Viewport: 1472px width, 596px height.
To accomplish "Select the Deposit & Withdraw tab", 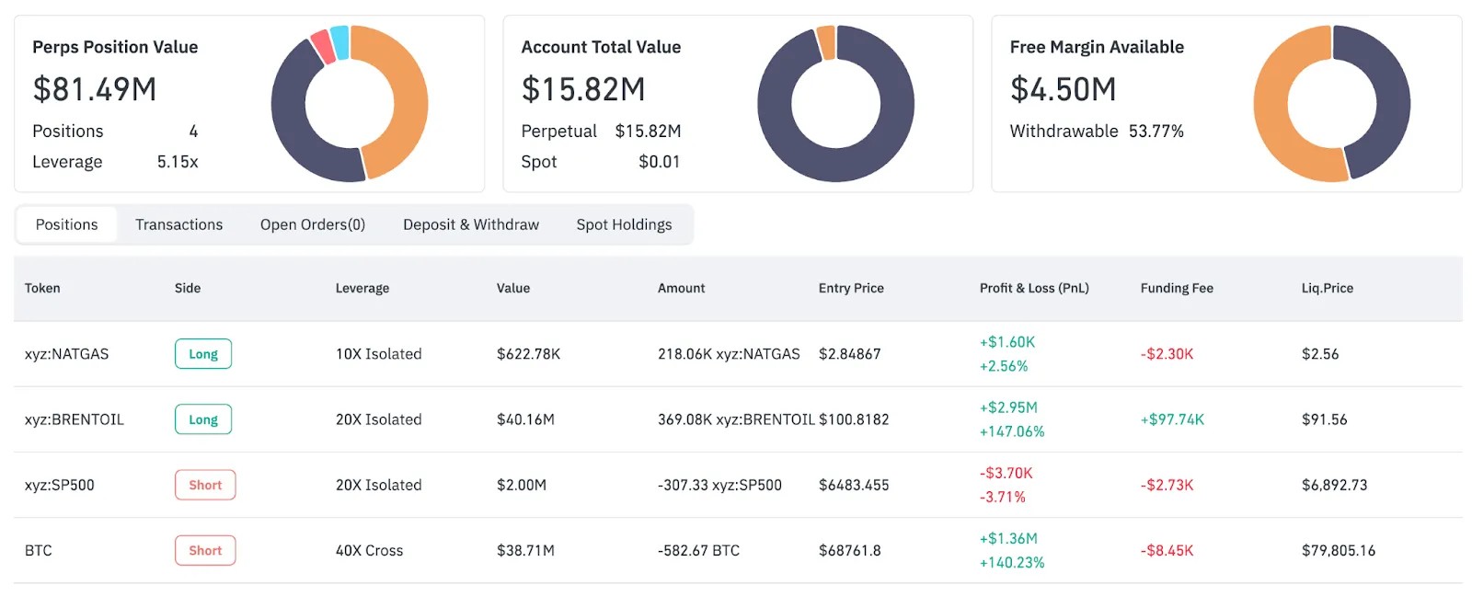I will (470, 224).
